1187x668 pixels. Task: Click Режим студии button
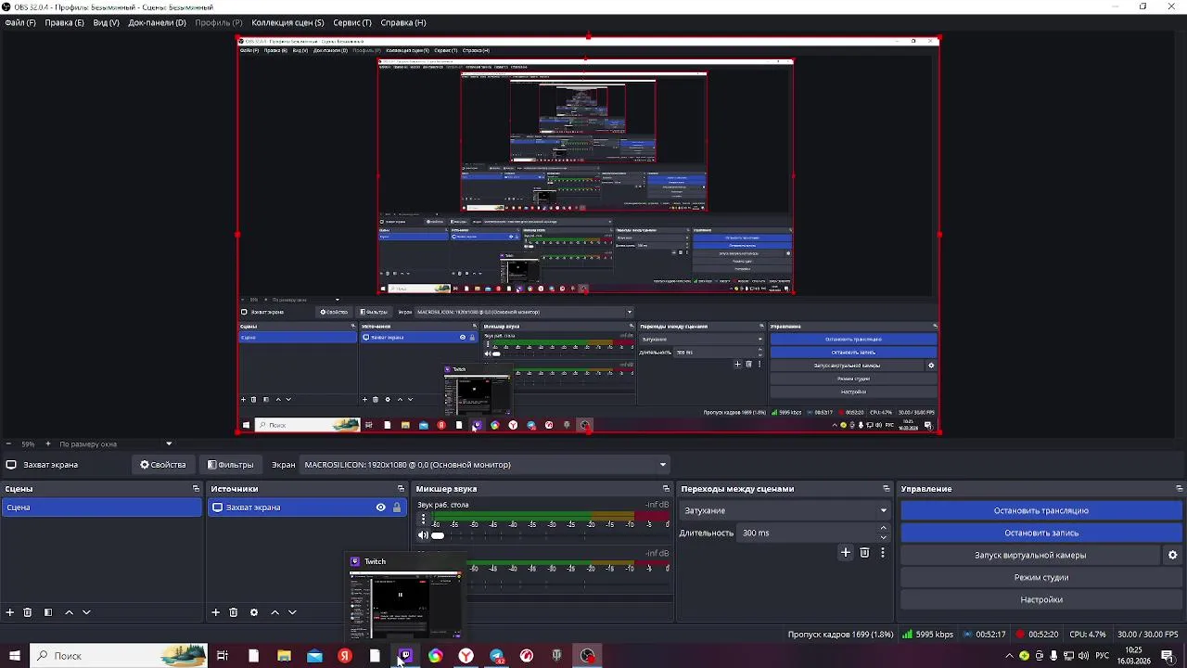1041,577
